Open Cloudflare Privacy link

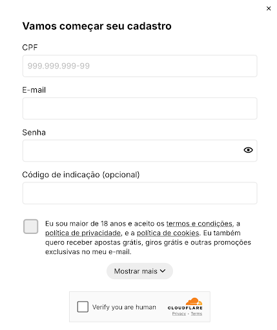179,314
